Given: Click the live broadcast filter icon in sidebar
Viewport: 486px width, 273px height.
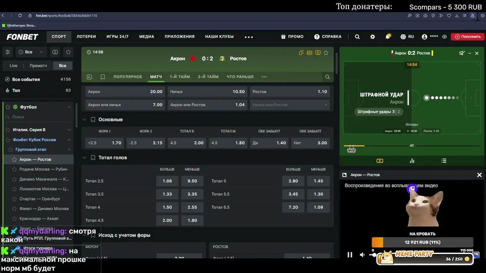Looking at the screenshot, I should point(55,52).
